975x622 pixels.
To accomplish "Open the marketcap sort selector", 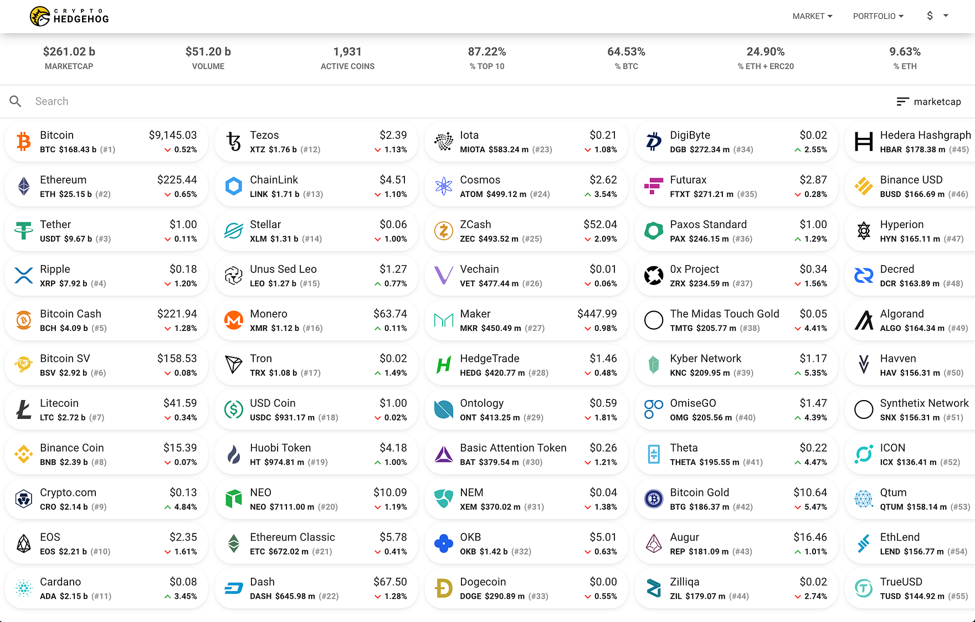I will (929, 102).
